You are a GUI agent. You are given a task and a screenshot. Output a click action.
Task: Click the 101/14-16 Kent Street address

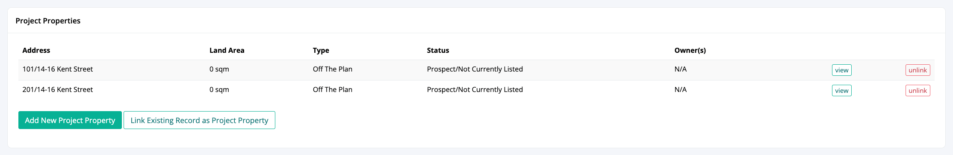(58, 69)
